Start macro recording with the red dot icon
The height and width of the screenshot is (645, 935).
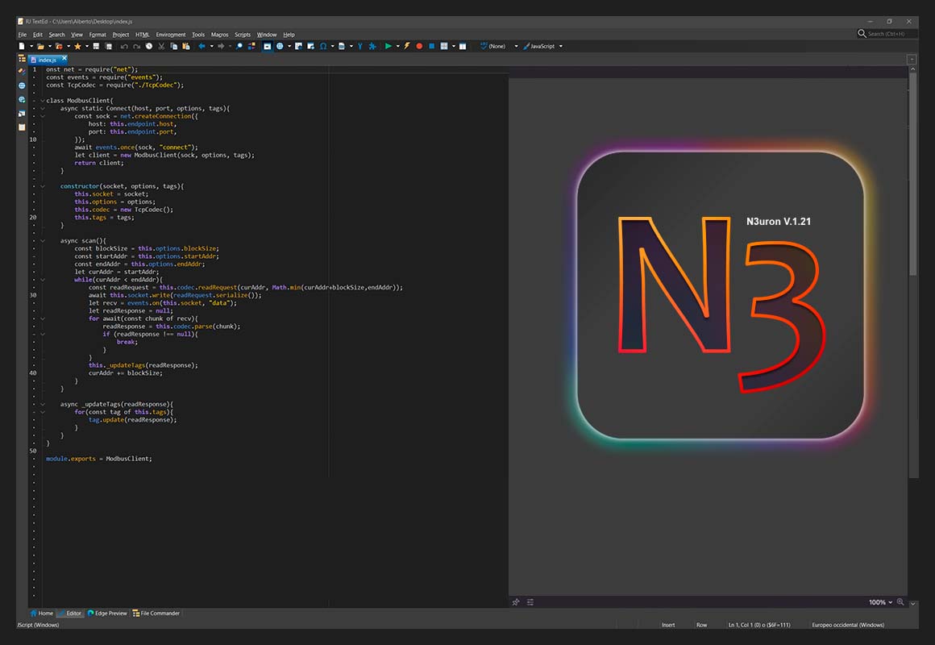point(419,46)
